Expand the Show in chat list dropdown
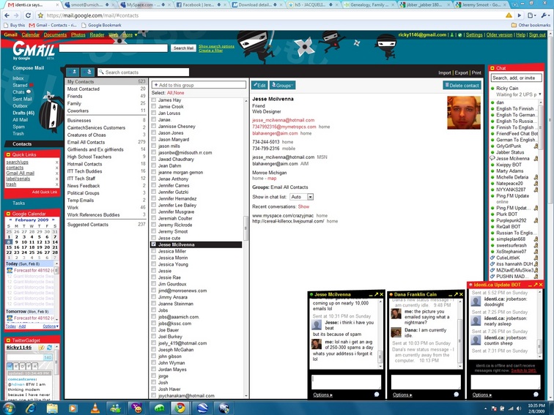Screen dimensions: 554x415 point(301,197)
